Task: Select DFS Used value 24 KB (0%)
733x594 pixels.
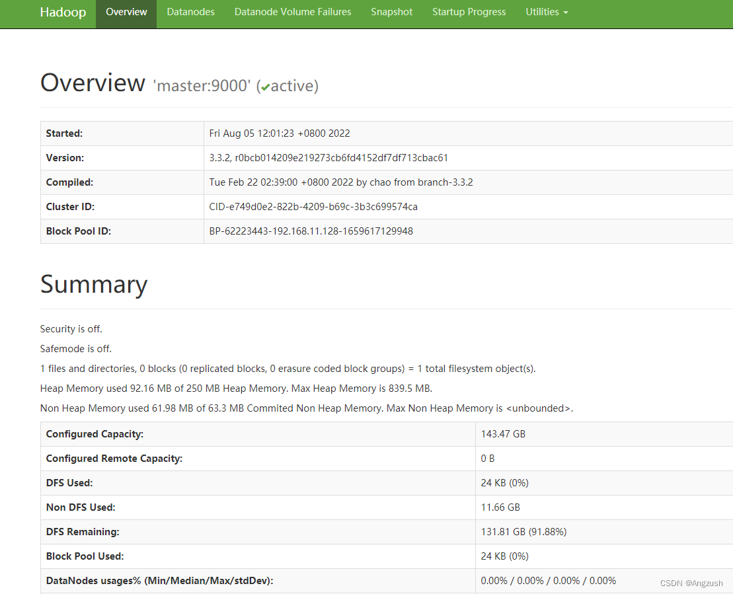Action: pos(505,483)
